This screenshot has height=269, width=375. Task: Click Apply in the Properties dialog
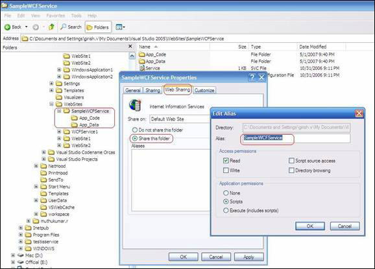pos(248,257)
